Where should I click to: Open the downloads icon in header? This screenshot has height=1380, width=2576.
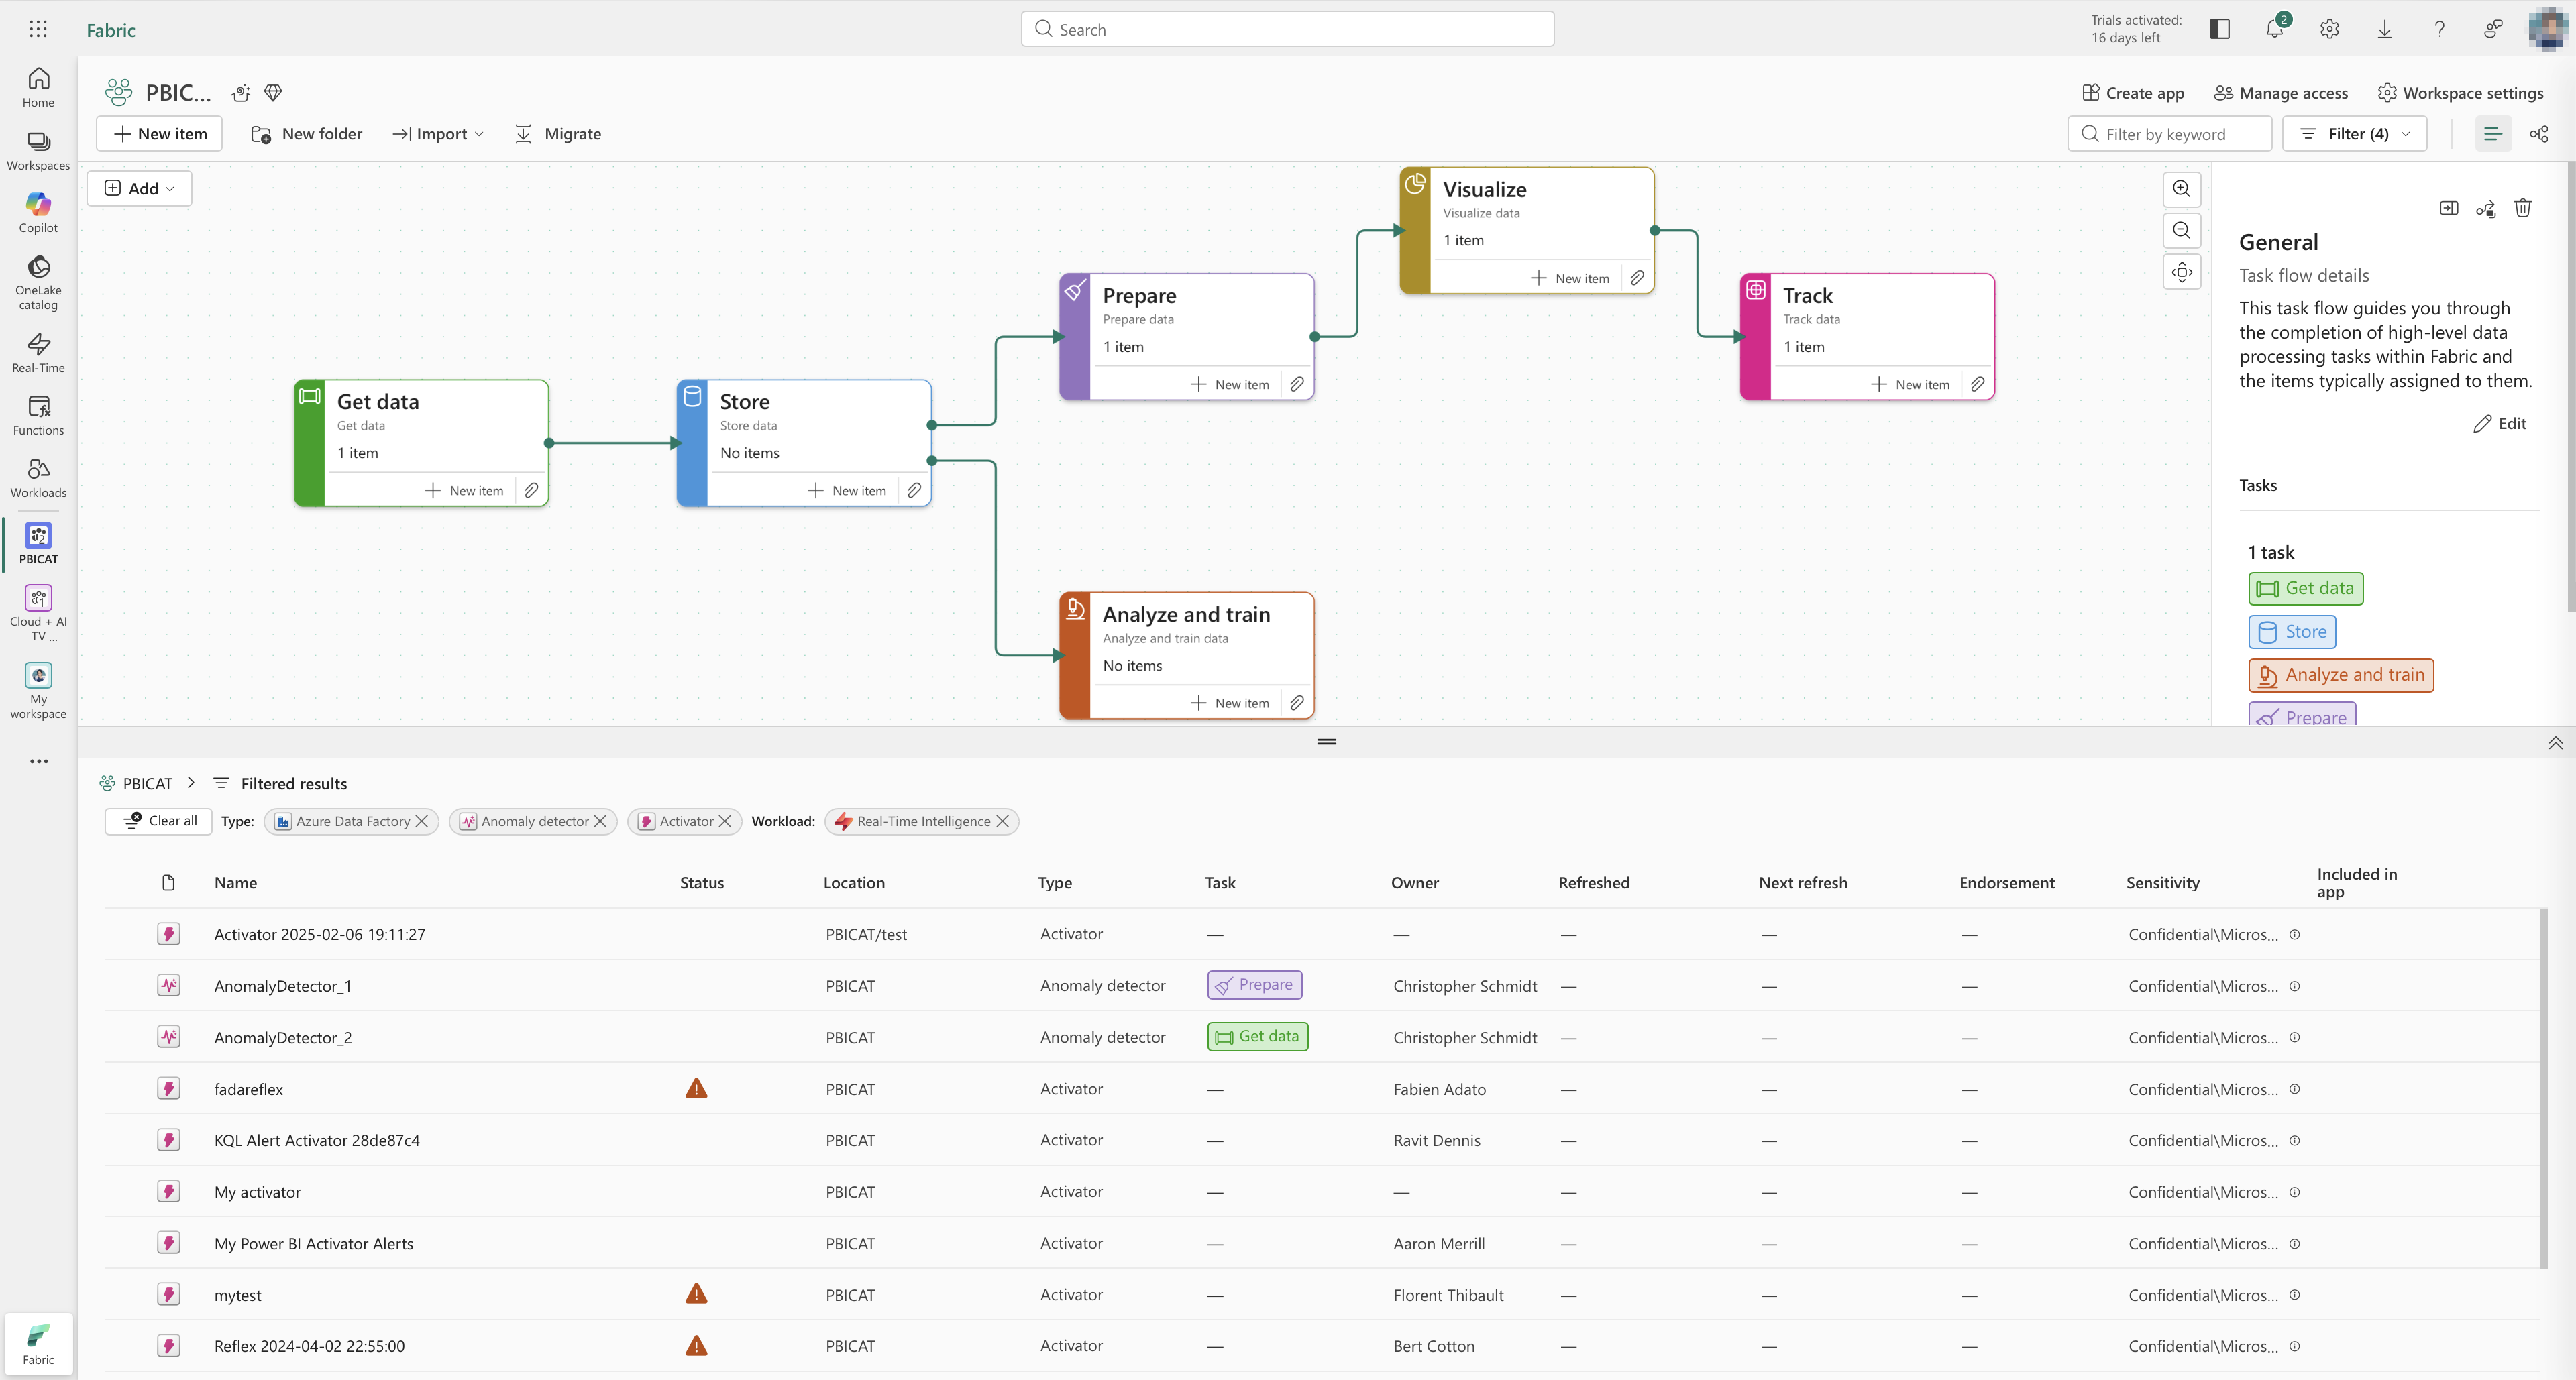[x=2384, y=29]
